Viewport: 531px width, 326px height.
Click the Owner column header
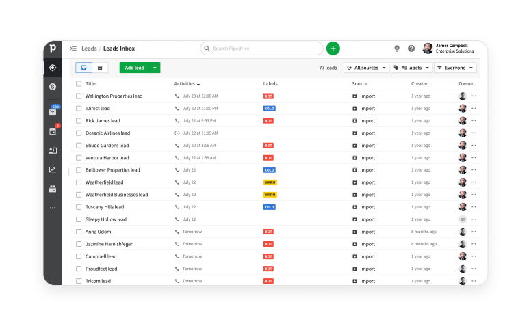[x=466, y=83]
